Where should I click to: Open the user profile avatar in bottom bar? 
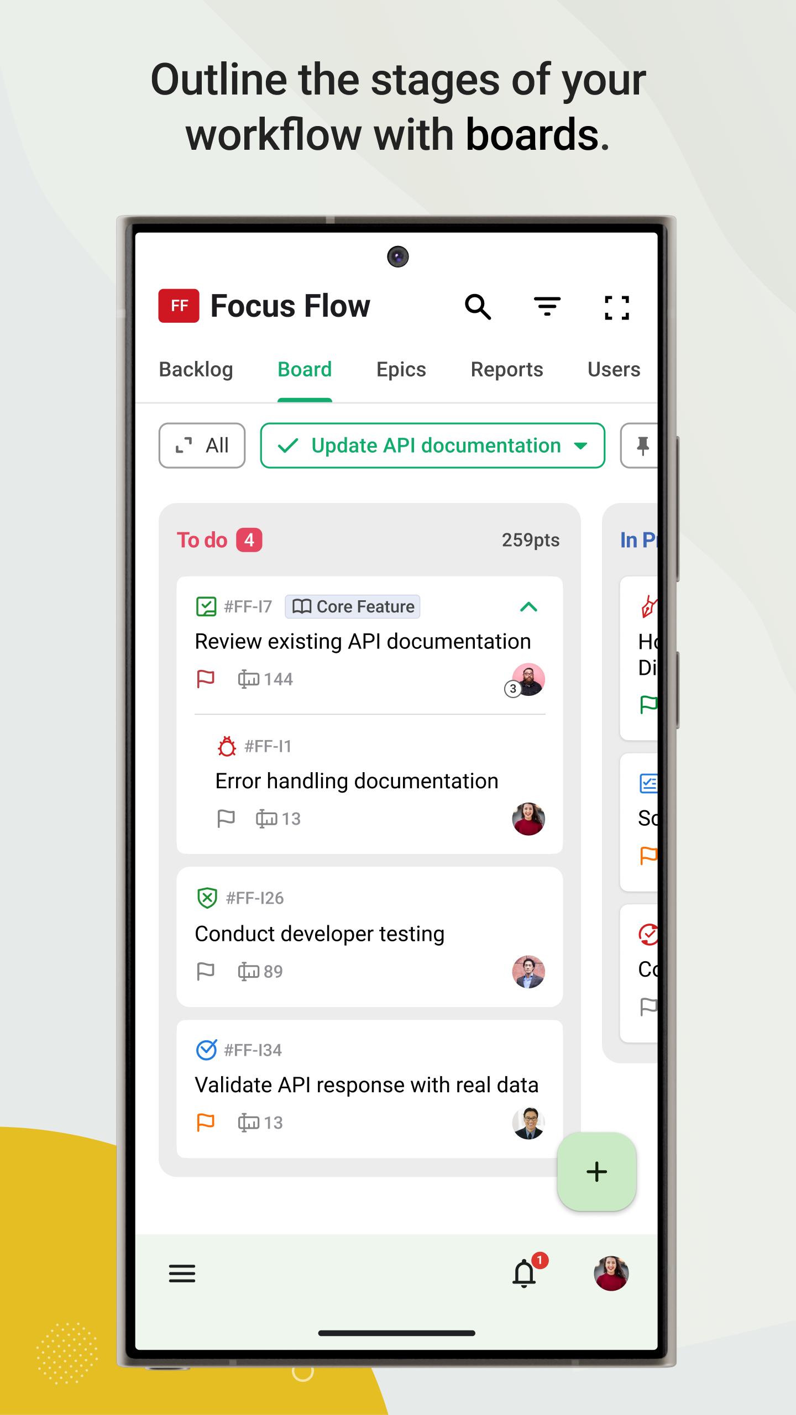pos(611,1273)
